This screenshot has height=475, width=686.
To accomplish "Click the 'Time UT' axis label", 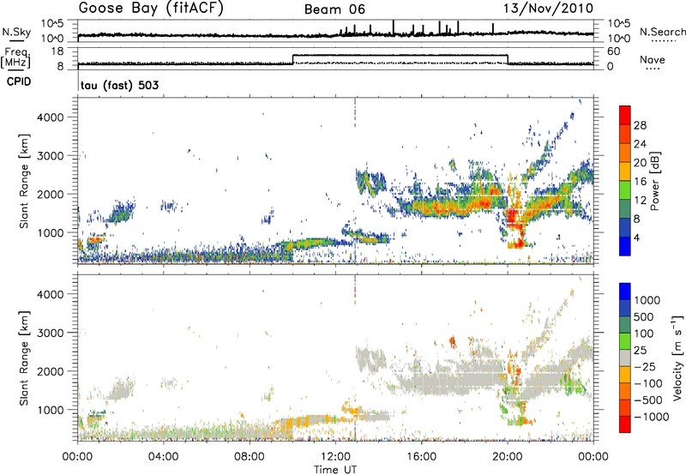I will click(x=335, y=470).
